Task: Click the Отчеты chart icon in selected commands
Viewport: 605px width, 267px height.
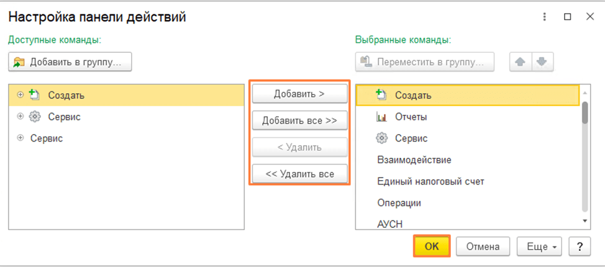Action: tap(382, 117)
